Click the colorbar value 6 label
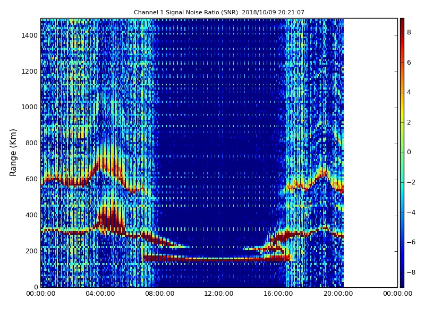425x318 pixels. [x=409, y=63]
